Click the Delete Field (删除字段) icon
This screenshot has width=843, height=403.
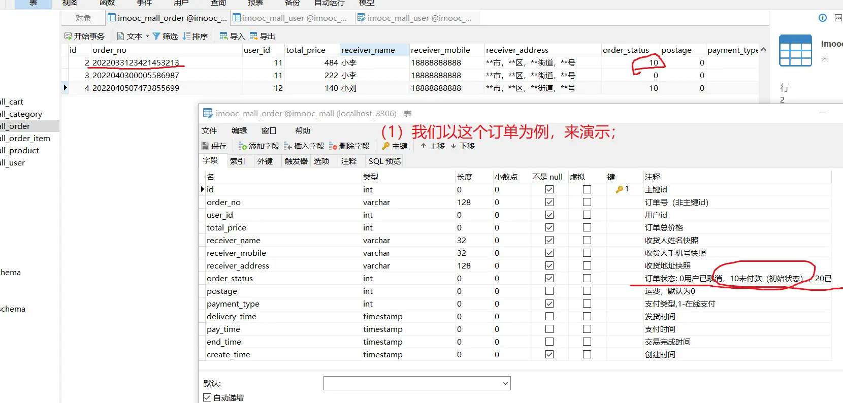pyautogui.click(x=333, y=146)
